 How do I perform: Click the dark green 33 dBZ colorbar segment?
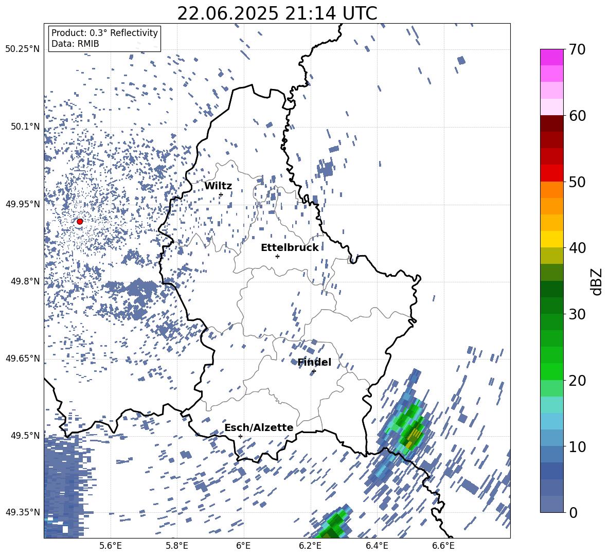pyautogui.click(x=551, y=289)
